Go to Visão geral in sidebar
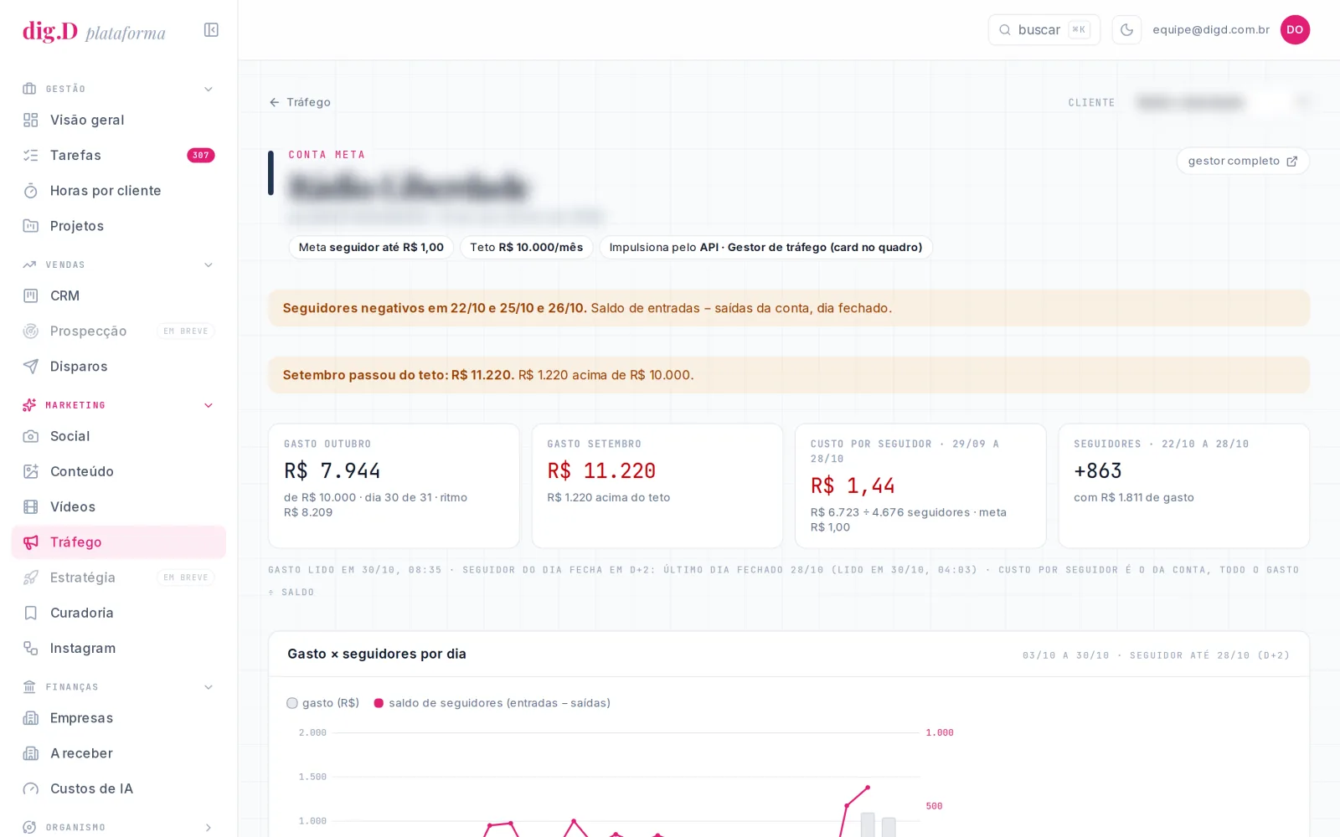 coord(119,121)
